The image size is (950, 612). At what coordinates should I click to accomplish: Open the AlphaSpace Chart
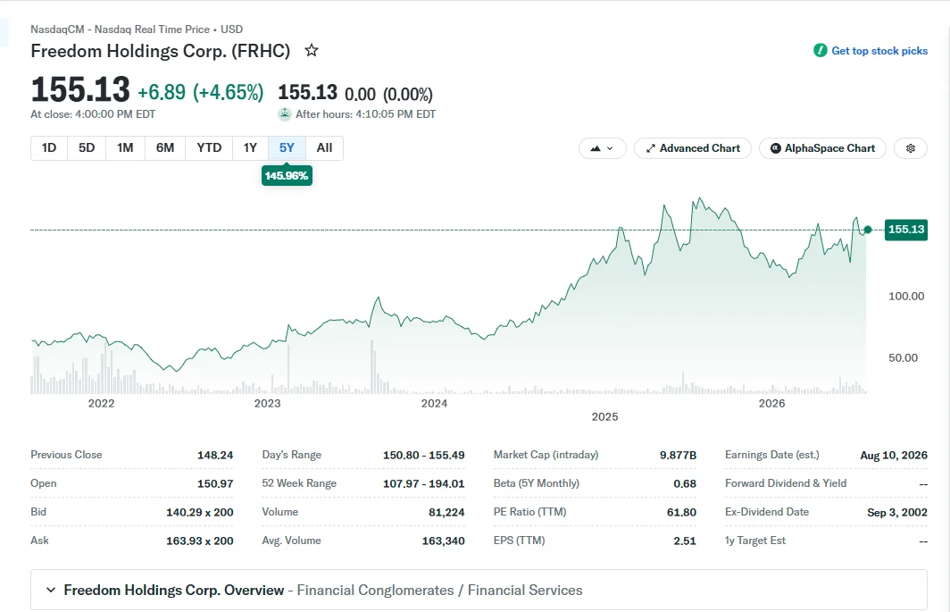point(822,148)
